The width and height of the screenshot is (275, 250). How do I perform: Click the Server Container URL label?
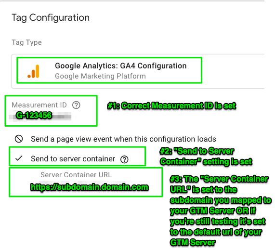click(x=76, y=175)
